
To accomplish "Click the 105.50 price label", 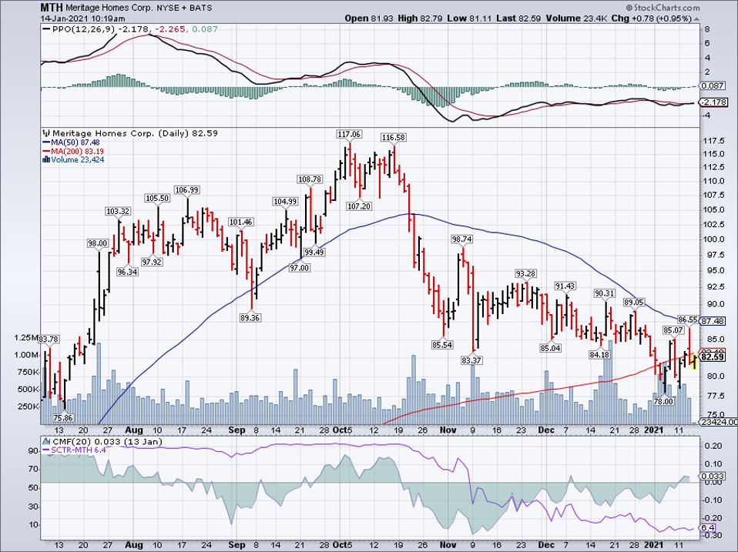I will coord(157,198).
